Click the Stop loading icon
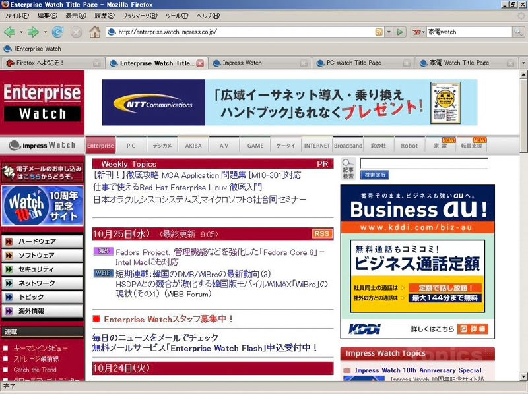The image size is (528, 394). click(x=76, y=32)
